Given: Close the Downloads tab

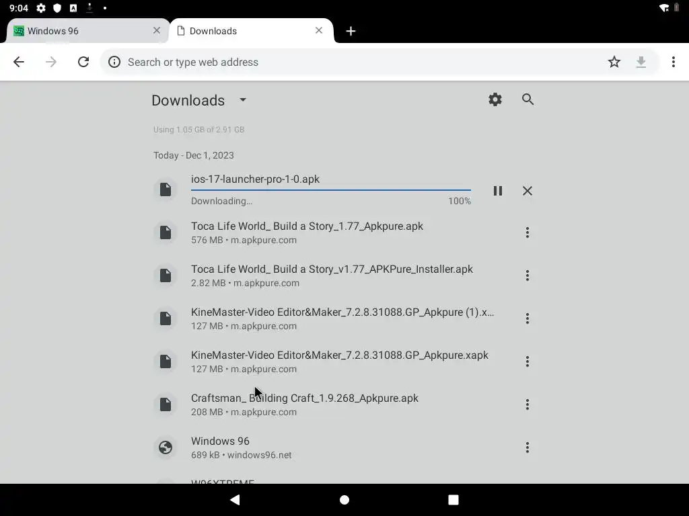Looking at the screenshot, I should [319, 30].
